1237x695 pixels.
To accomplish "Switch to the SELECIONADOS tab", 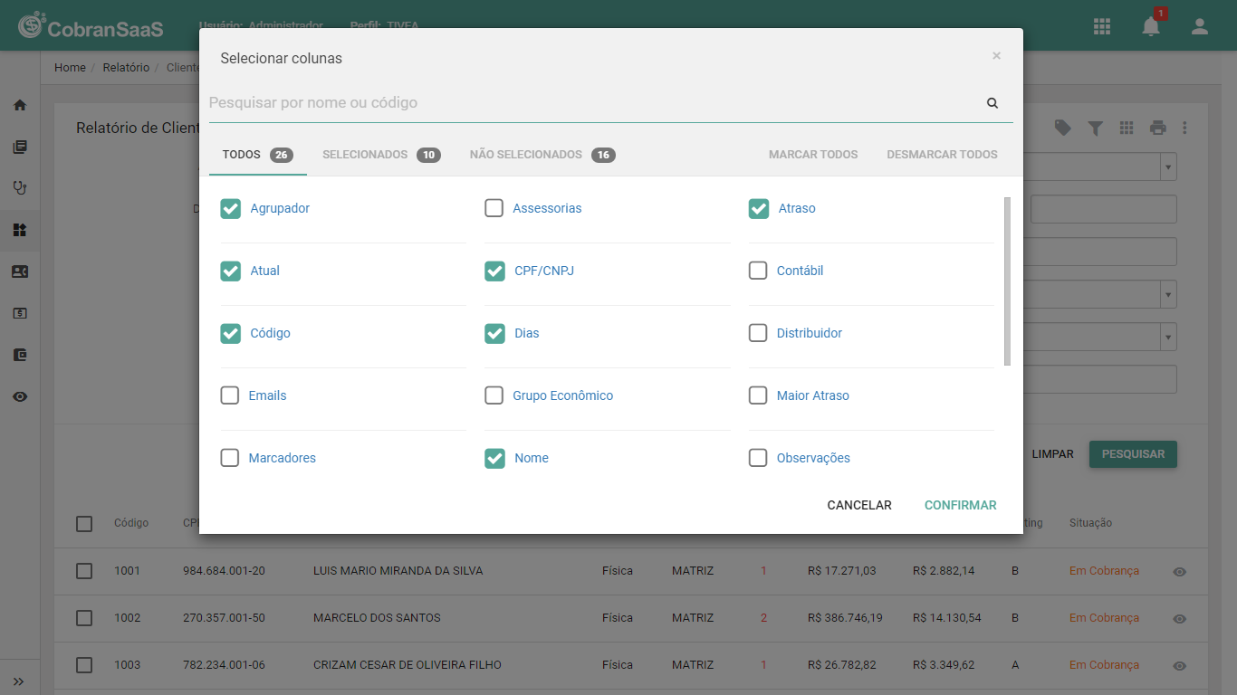I will click(x=381, y=155).
